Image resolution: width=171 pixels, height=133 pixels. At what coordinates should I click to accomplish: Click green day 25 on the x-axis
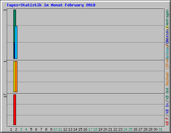[x=130, y=129]
